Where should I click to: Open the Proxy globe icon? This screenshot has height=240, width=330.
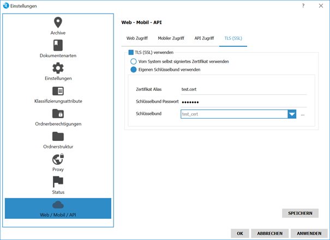58,159
